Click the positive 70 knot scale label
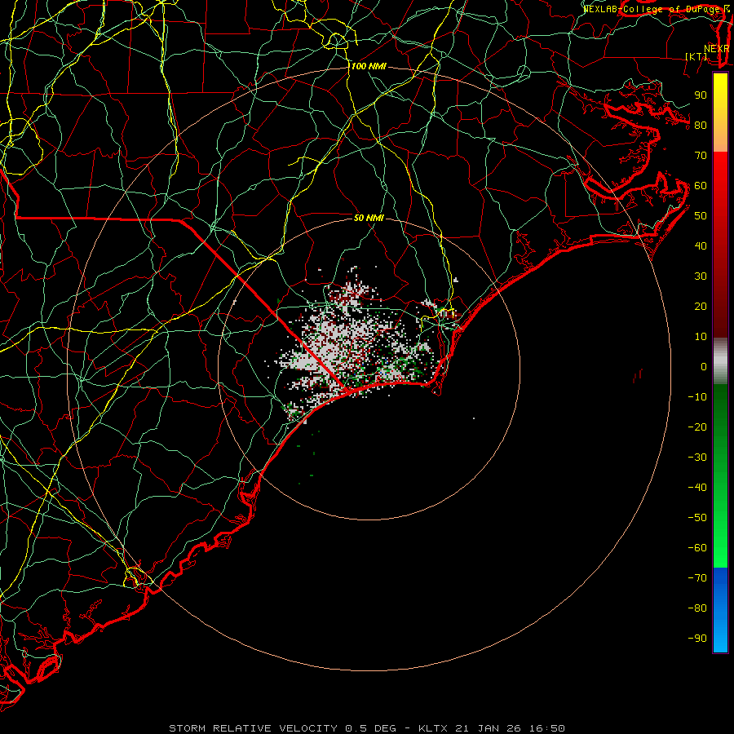 (701, 156)
